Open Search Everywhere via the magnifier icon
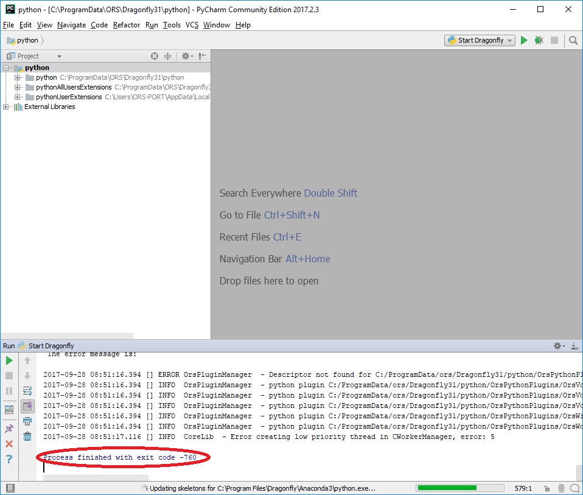 click(573, 40)
